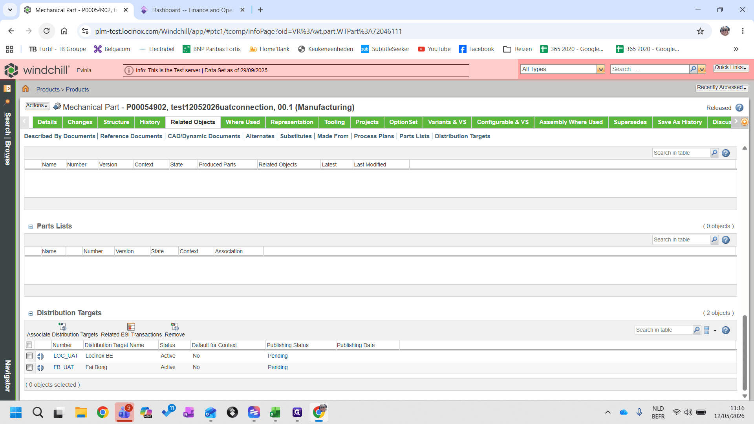Viewport: 754px width, 424px height.
Task: Collapse the Distribution Targets section
Action: 31,313
